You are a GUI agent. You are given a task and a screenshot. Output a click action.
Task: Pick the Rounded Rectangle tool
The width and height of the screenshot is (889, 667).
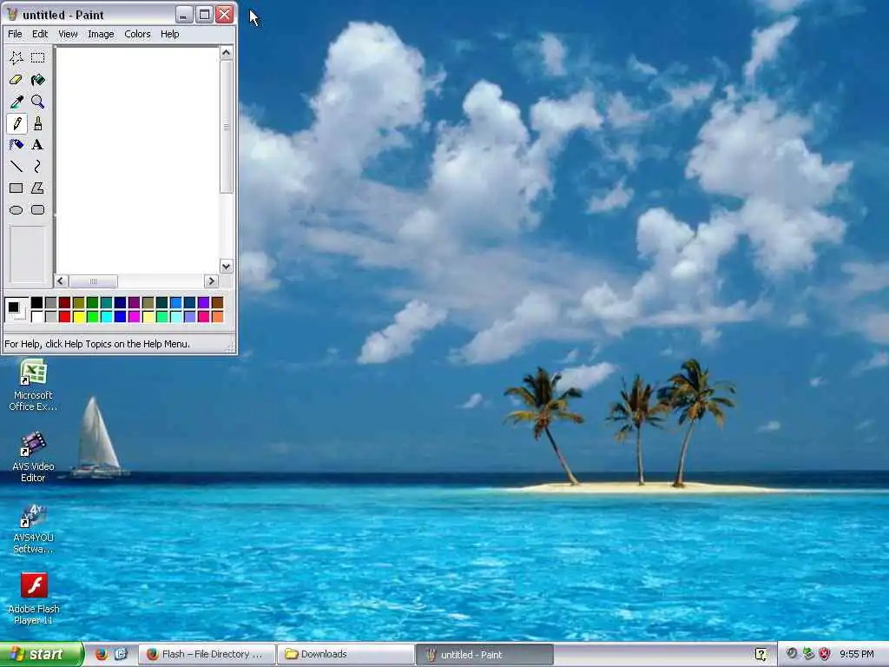click(x=37, y=210)
